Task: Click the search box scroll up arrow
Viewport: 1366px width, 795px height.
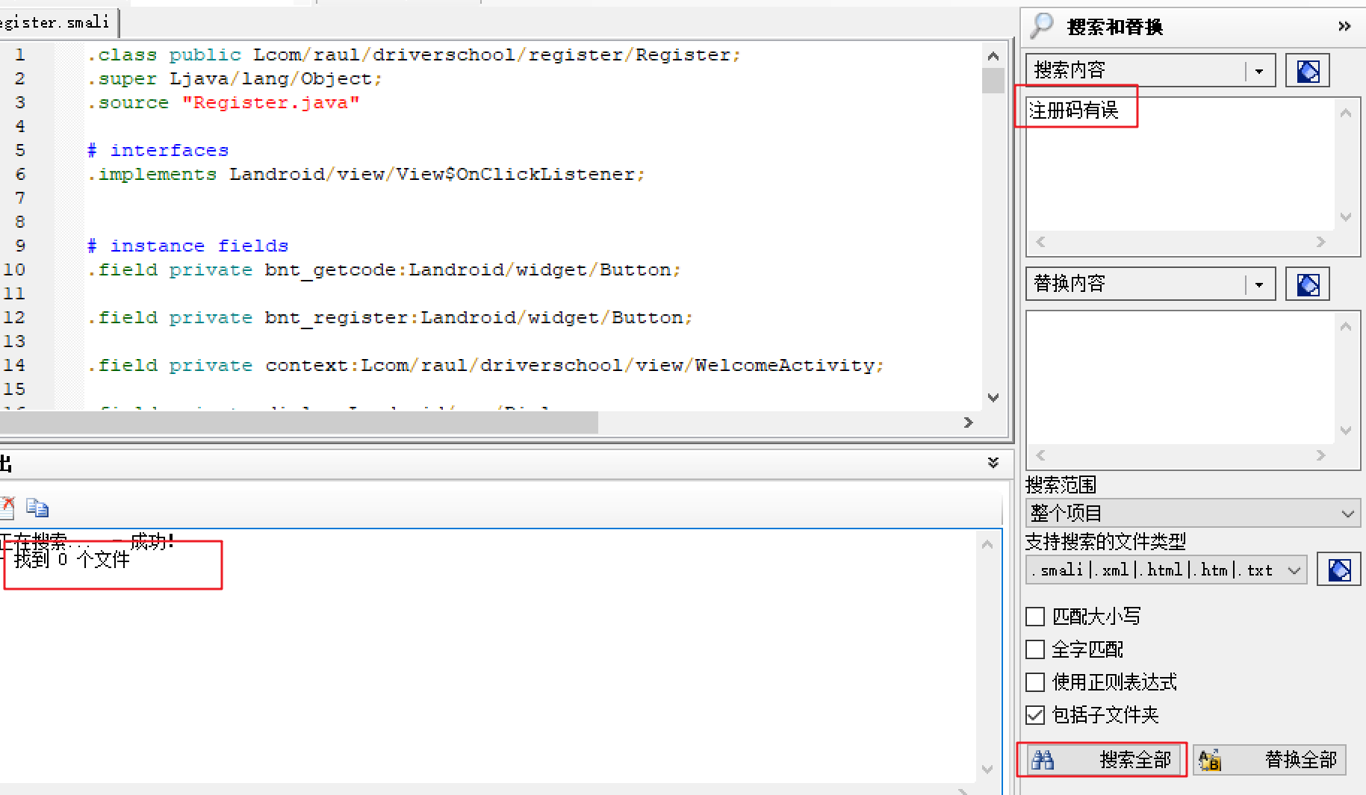Action: coord(1346,113)
